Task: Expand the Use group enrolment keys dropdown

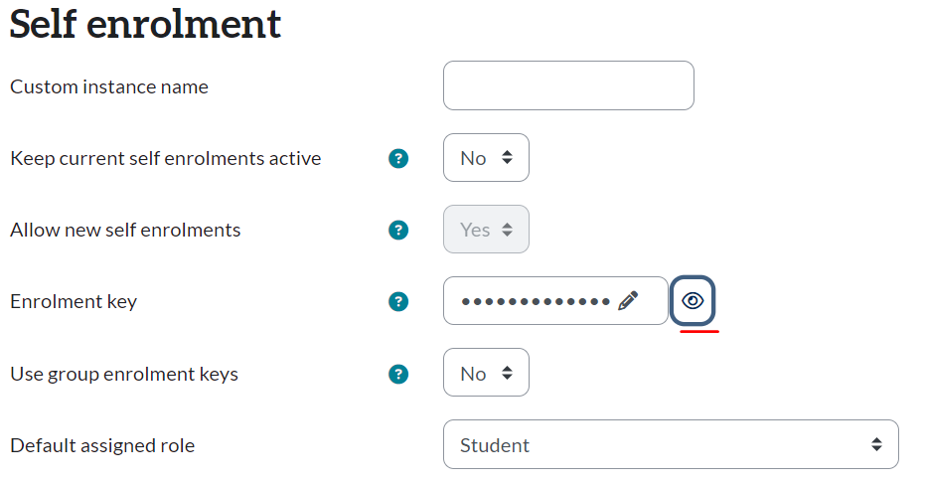Action: pos(486,374)
